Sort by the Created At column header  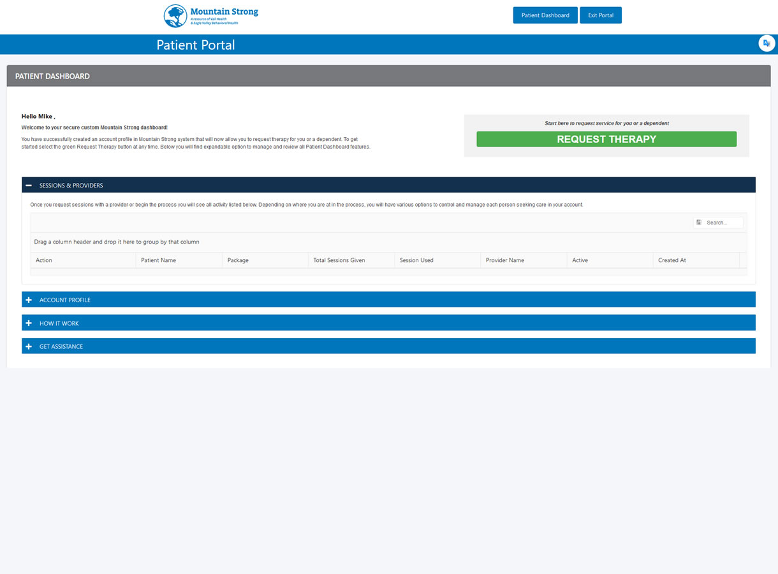pos(672,260)
